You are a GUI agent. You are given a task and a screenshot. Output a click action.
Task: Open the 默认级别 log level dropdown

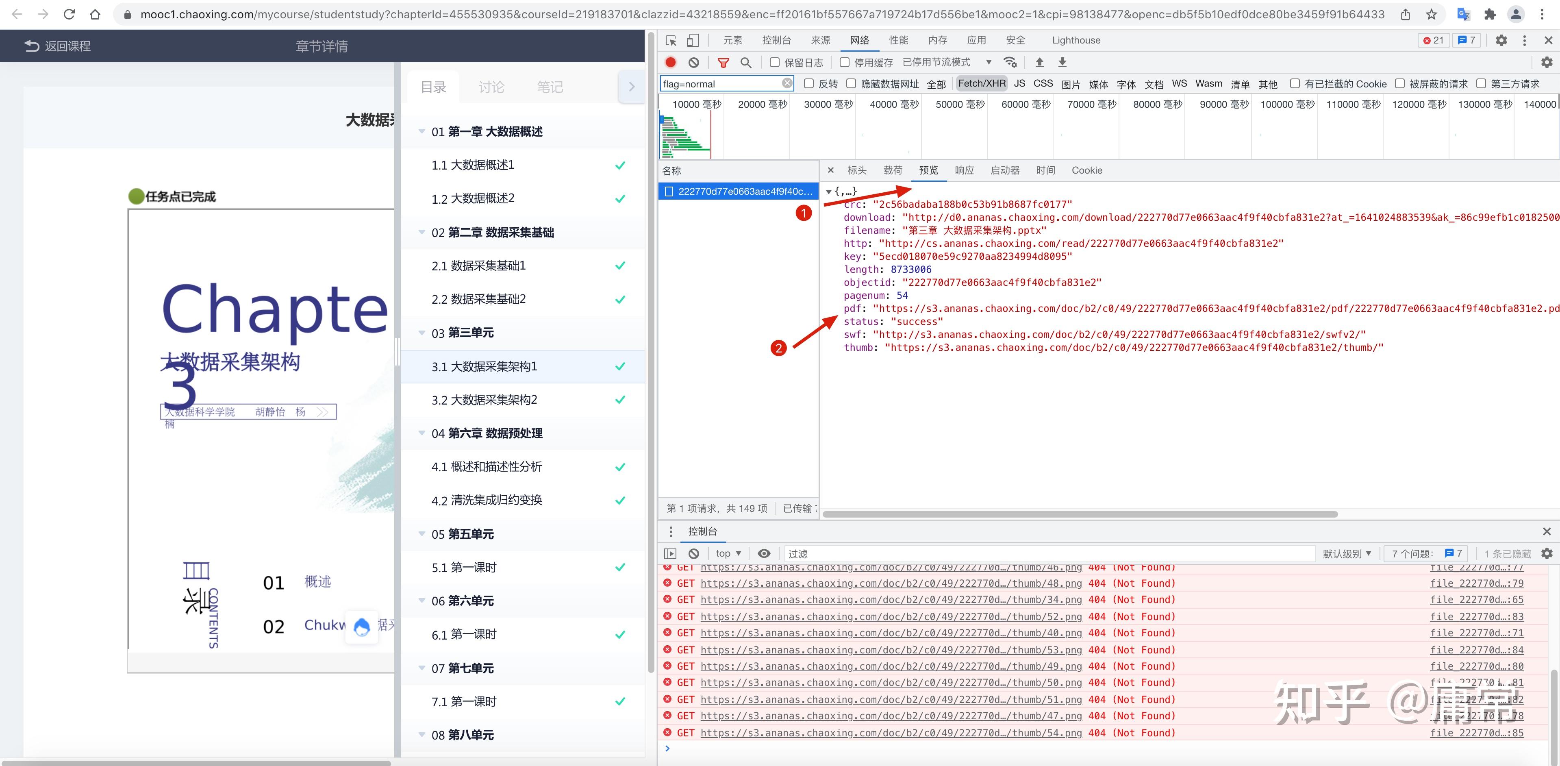1347,553
